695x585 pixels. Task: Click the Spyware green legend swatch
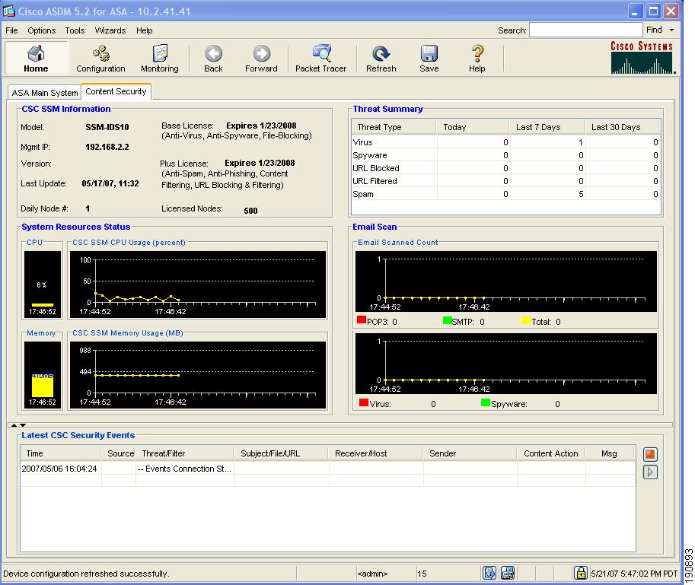[x=486, y=402]
